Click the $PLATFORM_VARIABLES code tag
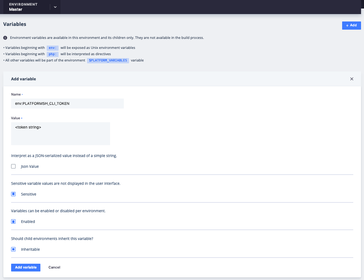The width and height of the screenshot is (364, 280). point(108,60)
